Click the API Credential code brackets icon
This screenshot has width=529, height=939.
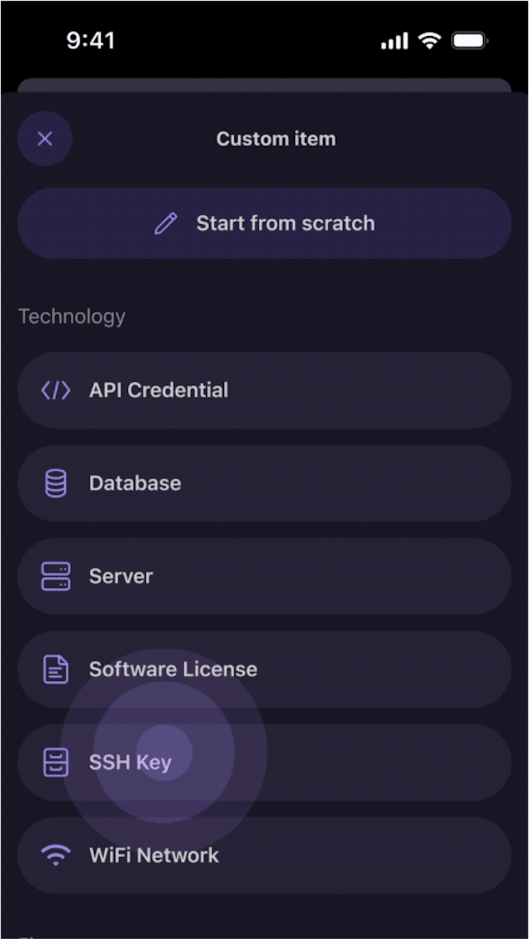[56, 390]
